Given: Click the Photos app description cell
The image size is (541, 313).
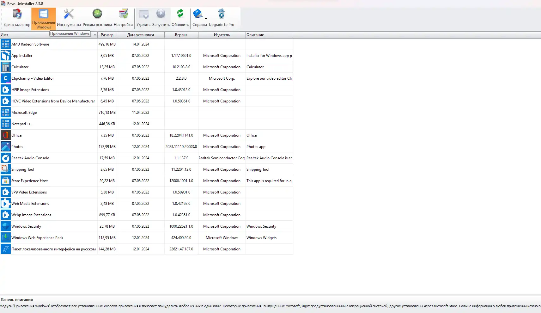Looking at the screenshot, I should click(269, 147).
